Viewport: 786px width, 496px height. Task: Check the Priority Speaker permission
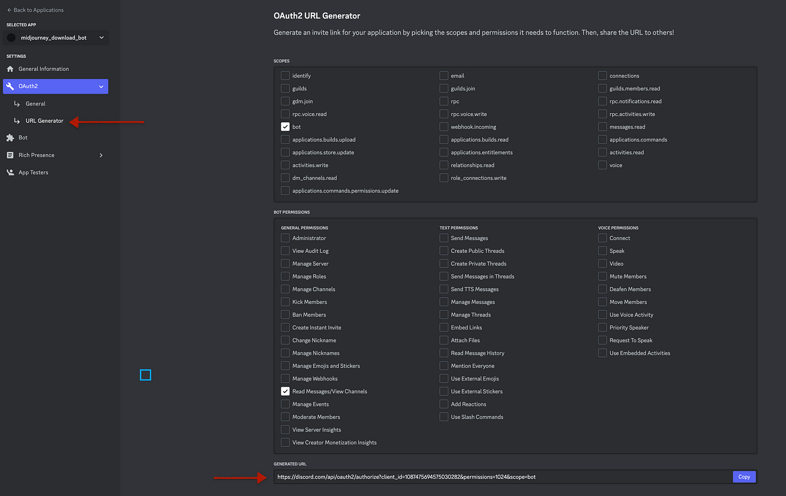pos(602,327)
